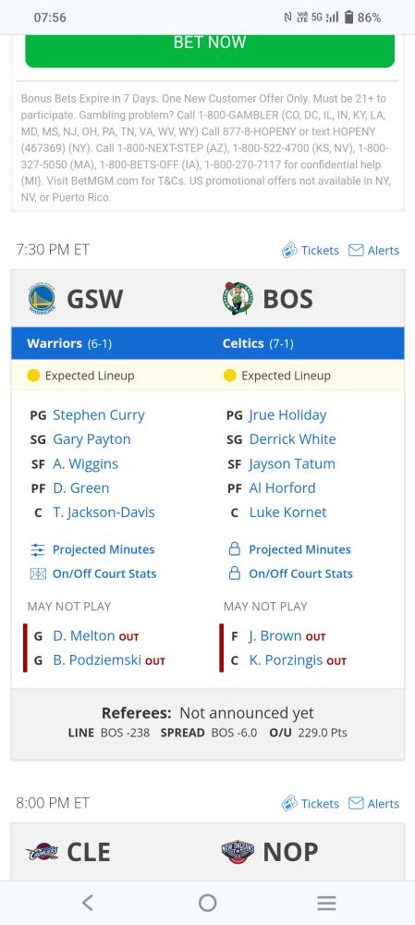Open the locked Celtics On/Off Court Stats
415x925 pixels.
290,573
